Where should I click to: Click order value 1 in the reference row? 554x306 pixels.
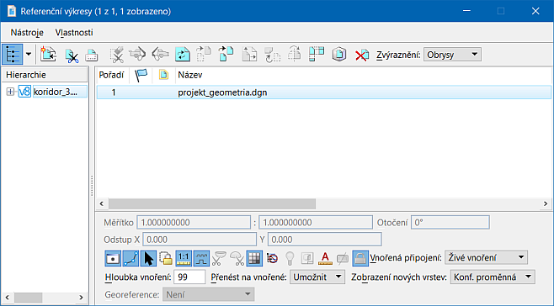114,92
